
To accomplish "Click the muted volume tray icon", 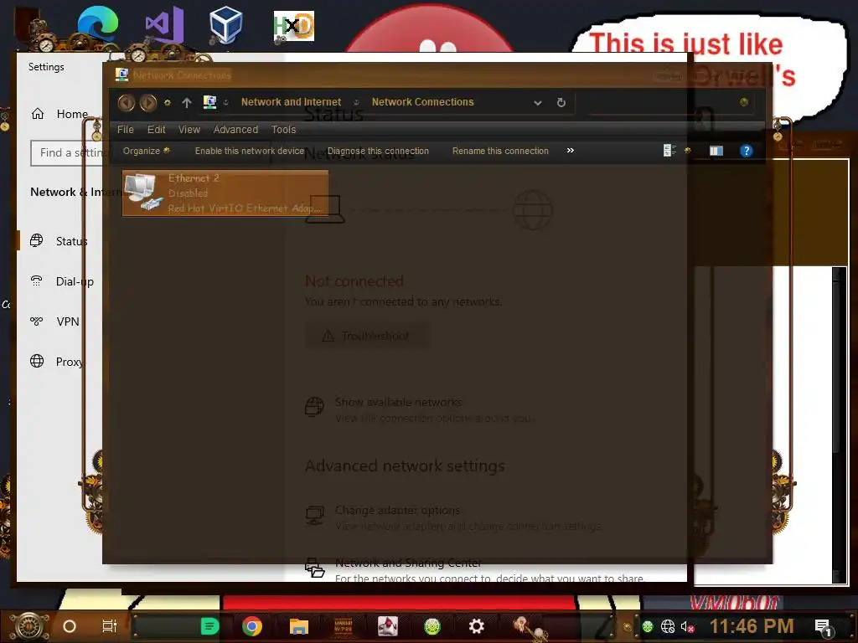I will click(x=688, y=626).
